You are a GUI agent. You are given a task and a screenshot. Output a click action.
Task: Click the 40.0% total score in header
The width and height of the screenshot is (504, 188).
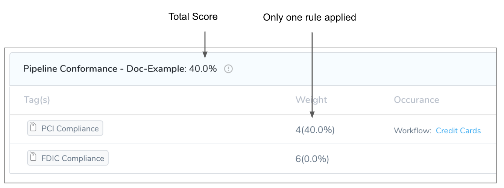pyautogui.click(x=202, y=69)
